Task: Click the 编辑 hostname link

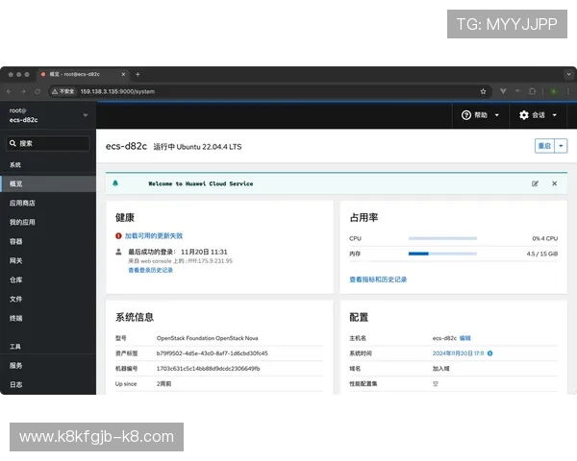Action: tap(465, 338)
